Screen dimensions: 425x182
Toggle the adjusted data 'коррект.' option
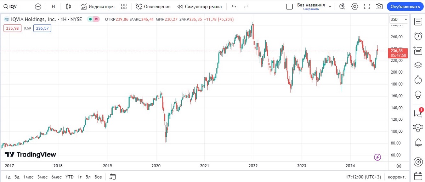tap(397, 176)
